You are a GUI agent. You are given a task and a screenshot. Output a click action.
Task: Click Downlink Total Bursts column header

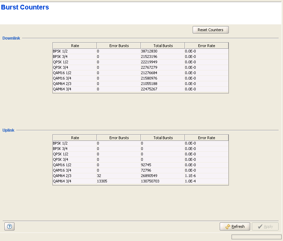tap(163, 46)
